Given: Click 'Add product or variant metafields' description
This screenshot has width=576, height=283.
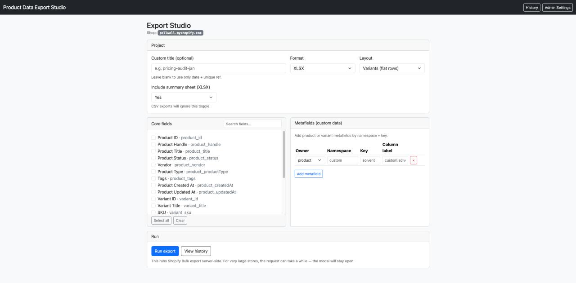Looking at the screenshot, I should click(341, 136).
